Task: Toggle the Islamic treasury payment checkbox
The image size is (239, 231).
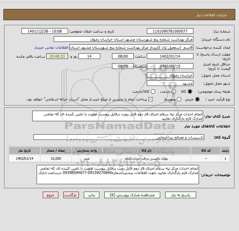Action: [x=151, y=99]
